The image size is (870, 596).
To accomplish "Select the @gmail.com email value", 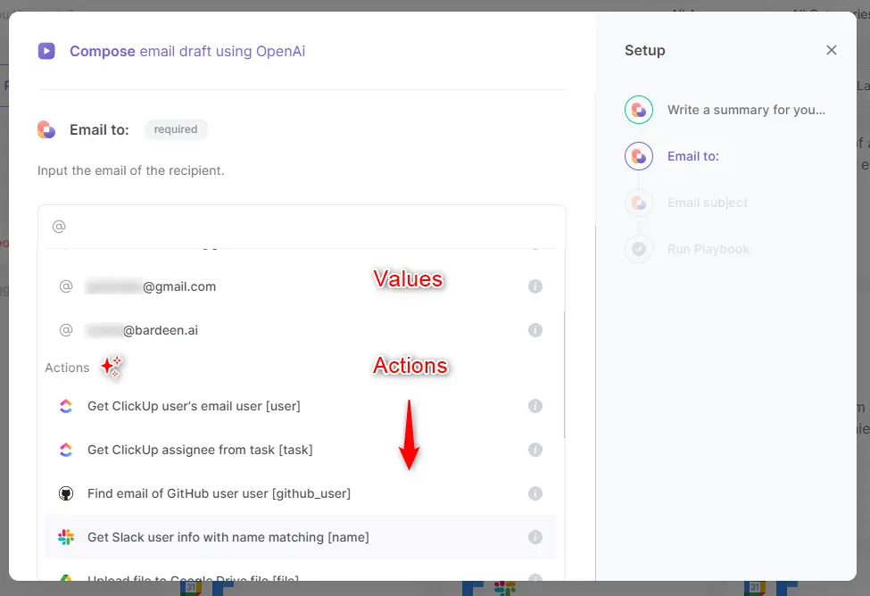I will click(x=302, y=286).
